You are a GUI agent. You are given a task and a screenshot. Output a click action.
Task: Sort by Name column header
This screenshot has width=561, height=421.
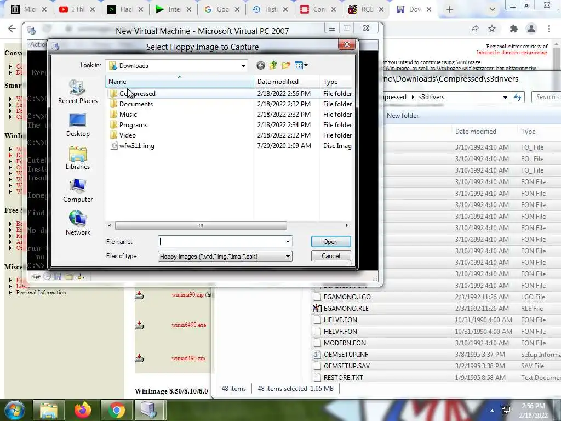coord(180,82)
